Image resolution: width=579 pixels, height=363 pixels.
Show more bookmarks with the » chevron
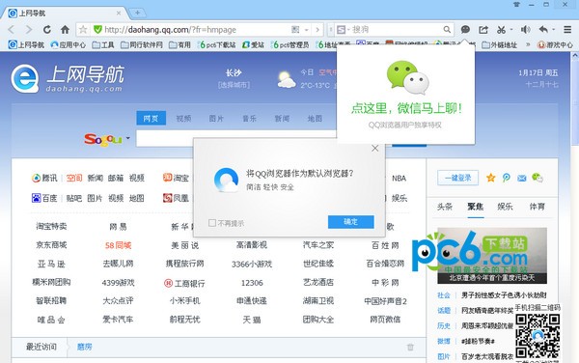[x=528, y=44]
